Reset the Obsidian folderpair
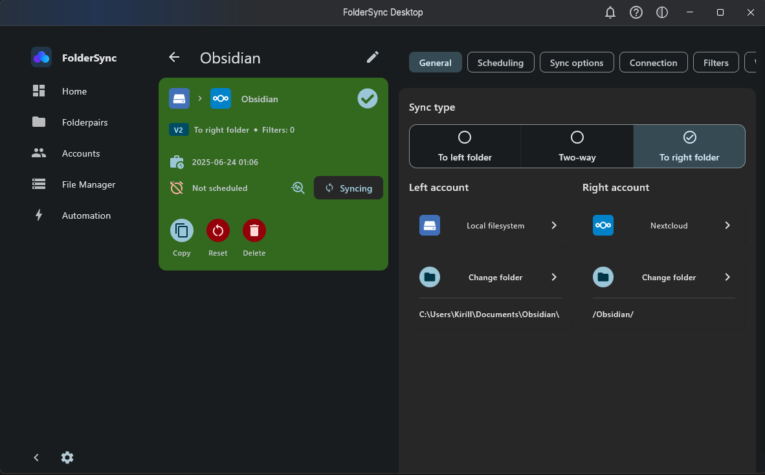This screenshot has height=475, width=765. pyautogui.click(x=218, y=230)
